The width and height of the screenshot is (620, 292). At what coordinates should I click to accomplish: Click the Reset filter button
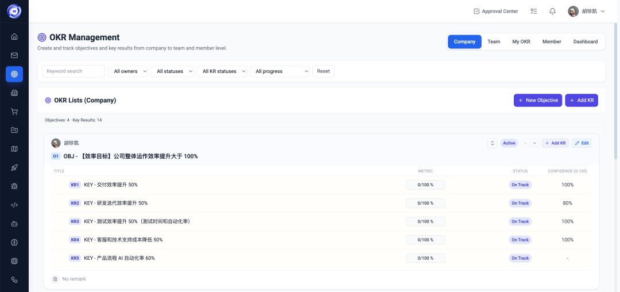[x=323, y=71]
